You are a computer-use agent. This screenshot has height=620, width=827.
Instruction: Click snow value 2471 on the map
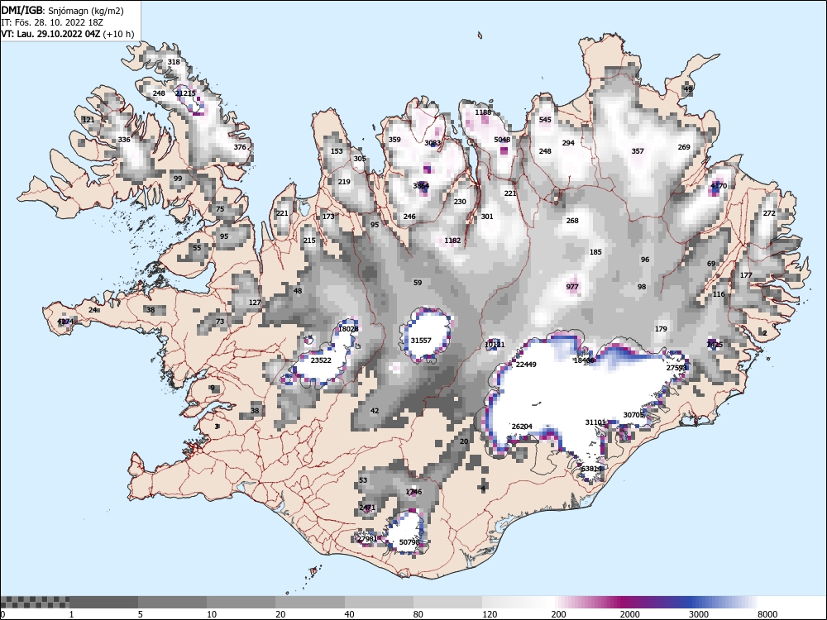click(367, 508)
